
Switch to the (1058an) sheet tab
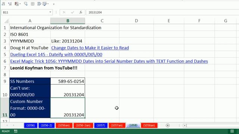click(149, 125)
